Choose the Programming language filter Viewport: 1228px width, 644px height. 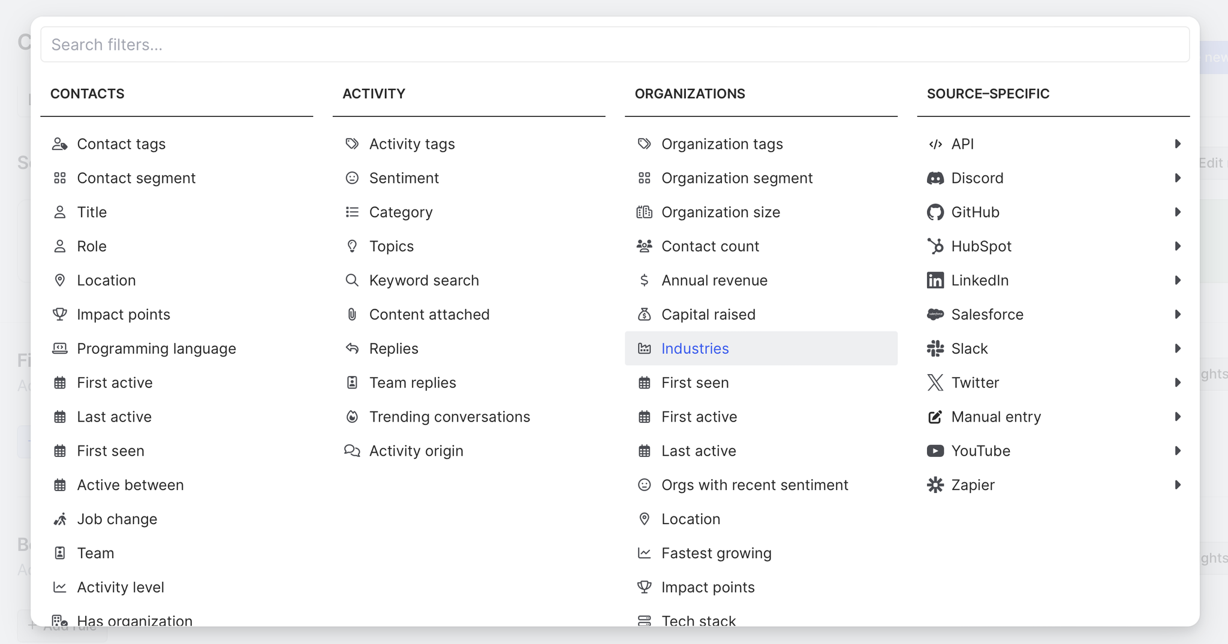click(156, 348)
